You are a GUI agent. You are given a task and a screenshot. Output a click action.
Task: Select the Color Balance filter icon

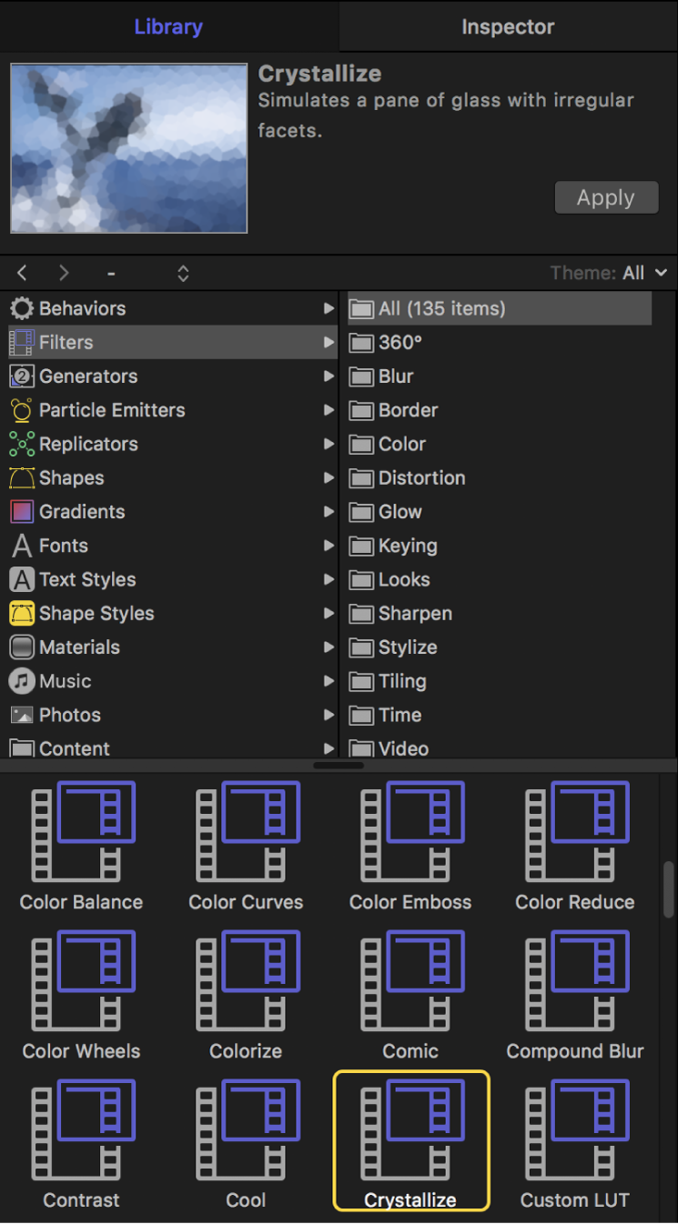82,831
